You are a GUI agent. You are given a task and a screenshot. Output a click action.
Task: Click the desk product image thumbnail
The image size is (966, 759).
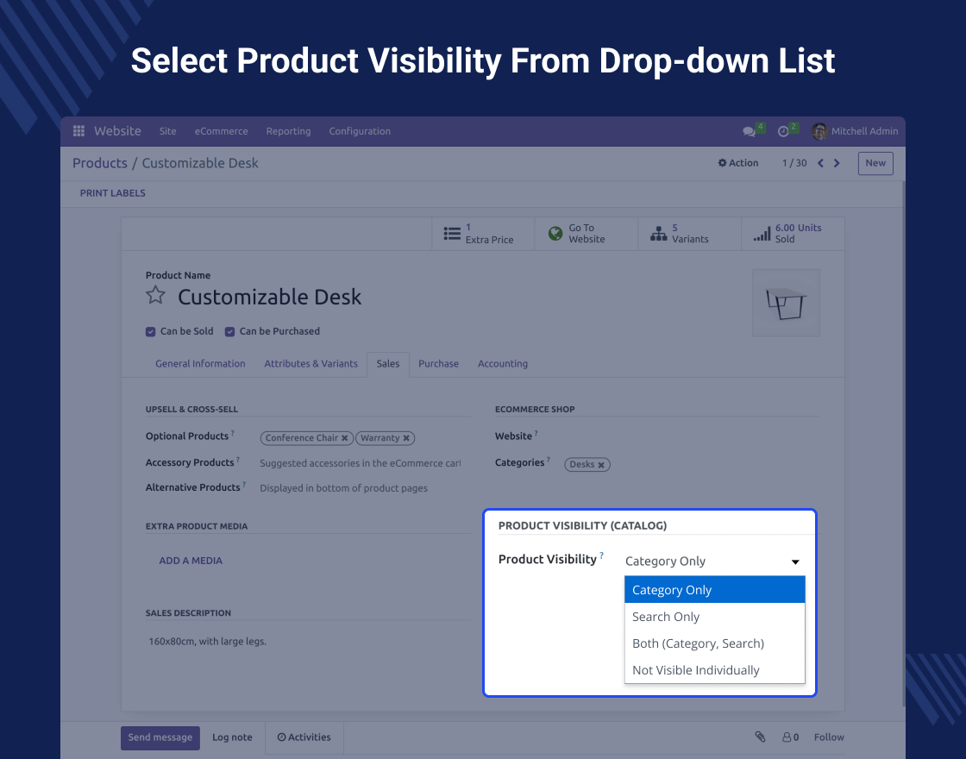pyautogui.click(x=786, y=303)
